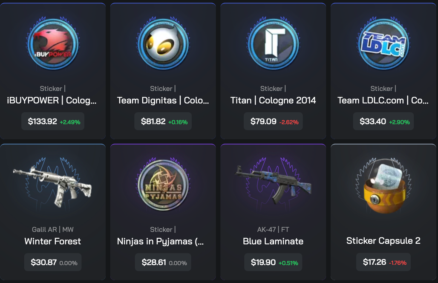Viewport: 438px width, 283px height.
Task: Click the $81.82 price button
Action: 163,121
